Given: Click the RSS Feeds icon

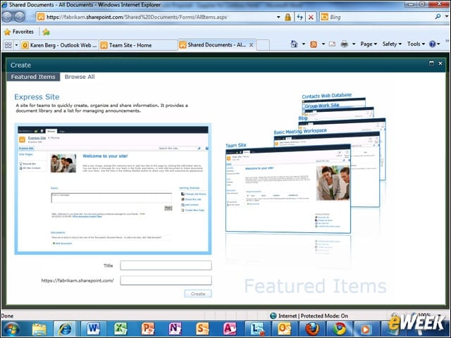Looking at the screenshot, I should click(x=314, y=44).
